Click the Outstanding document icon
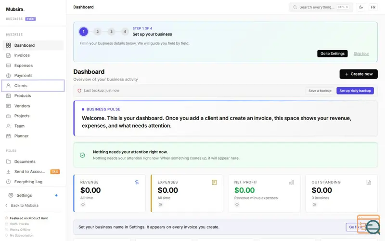The height and width of the screenshot is (241, 385). [369, 182]
